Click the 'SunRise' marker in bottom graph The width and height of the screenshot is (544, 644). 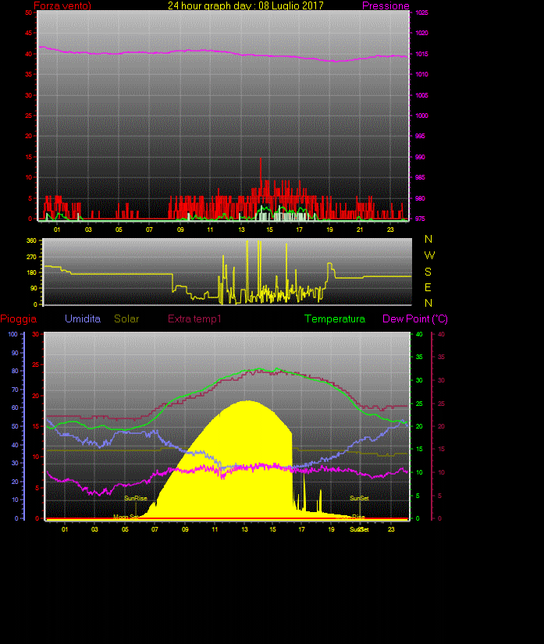click(136, 498)
